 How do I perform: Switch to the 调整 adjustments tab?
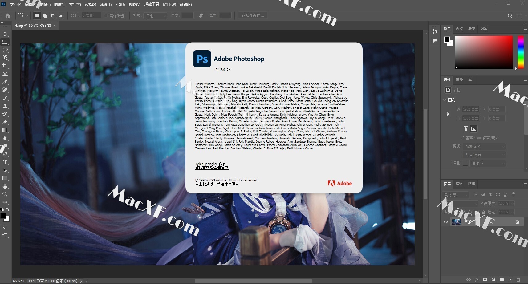pyautogui.click(x=459, y=80)
